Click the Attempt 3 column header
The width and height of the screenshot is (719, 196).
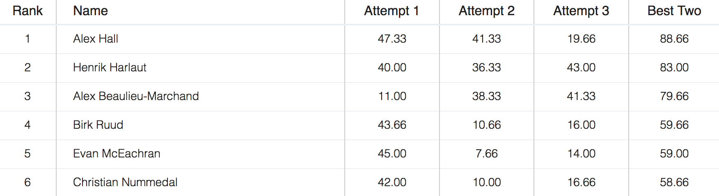(581, 11)
